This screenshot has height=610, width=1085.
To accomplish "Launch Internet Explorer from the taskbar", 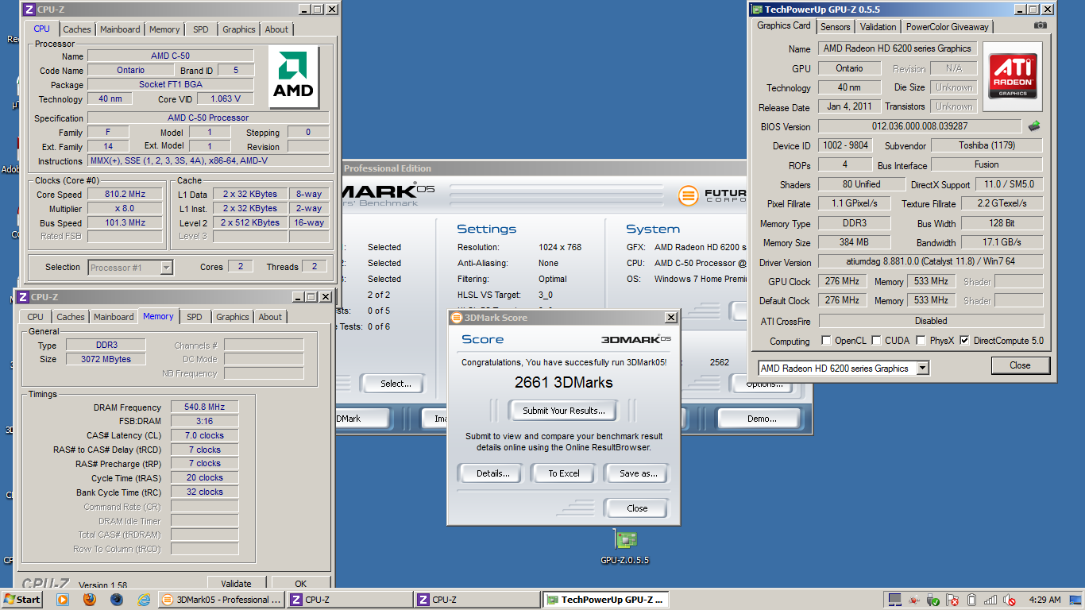I will 144,600.
